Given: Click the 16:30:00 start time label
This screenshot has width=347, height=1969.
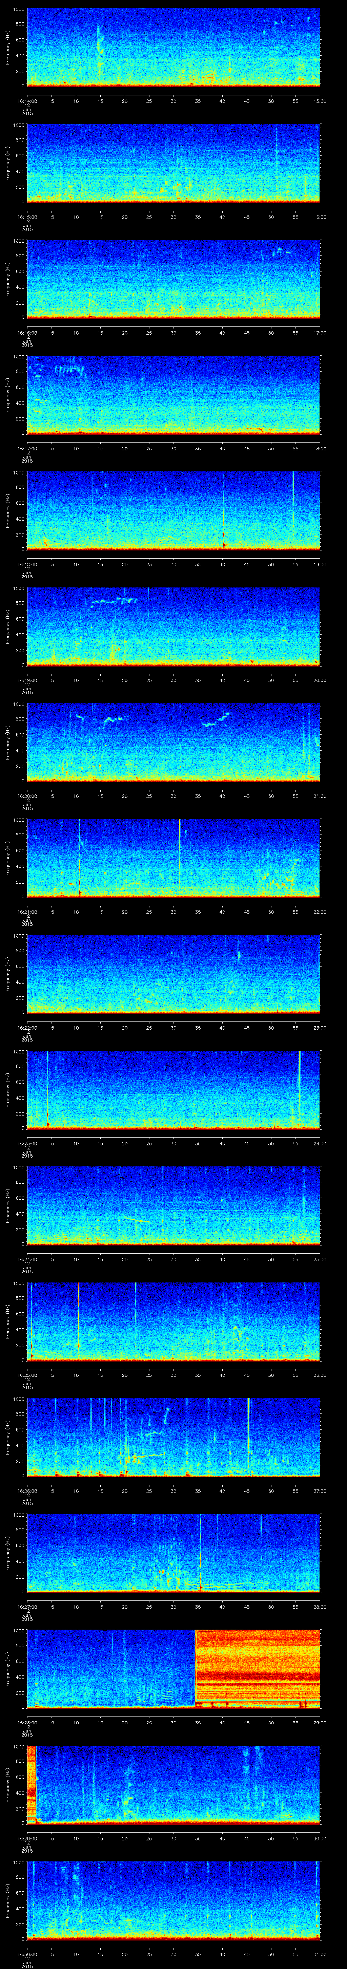Looking at the screenshot, I should pos(27,1954).
